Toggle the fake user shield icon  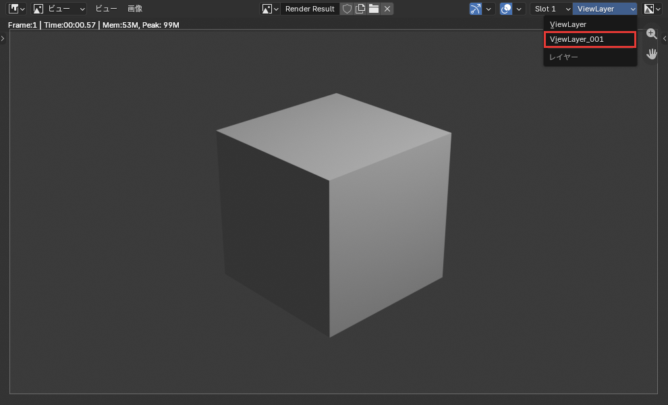[x=347, y=9]
